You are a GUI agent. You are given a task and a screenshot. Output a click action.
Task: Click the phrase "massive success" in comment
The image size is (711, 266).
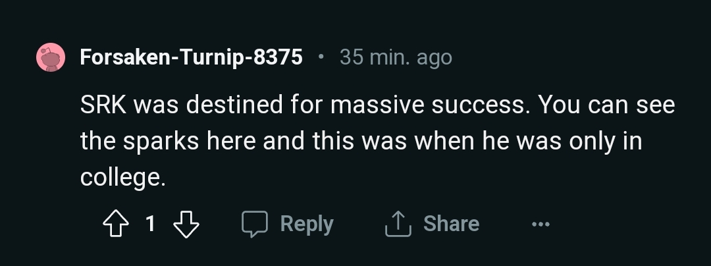tap(430, 105)
